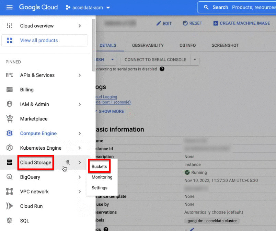Click the project hexagon icon beside acceldata-acm
The image size is (276, 231).
click(68, 8)
